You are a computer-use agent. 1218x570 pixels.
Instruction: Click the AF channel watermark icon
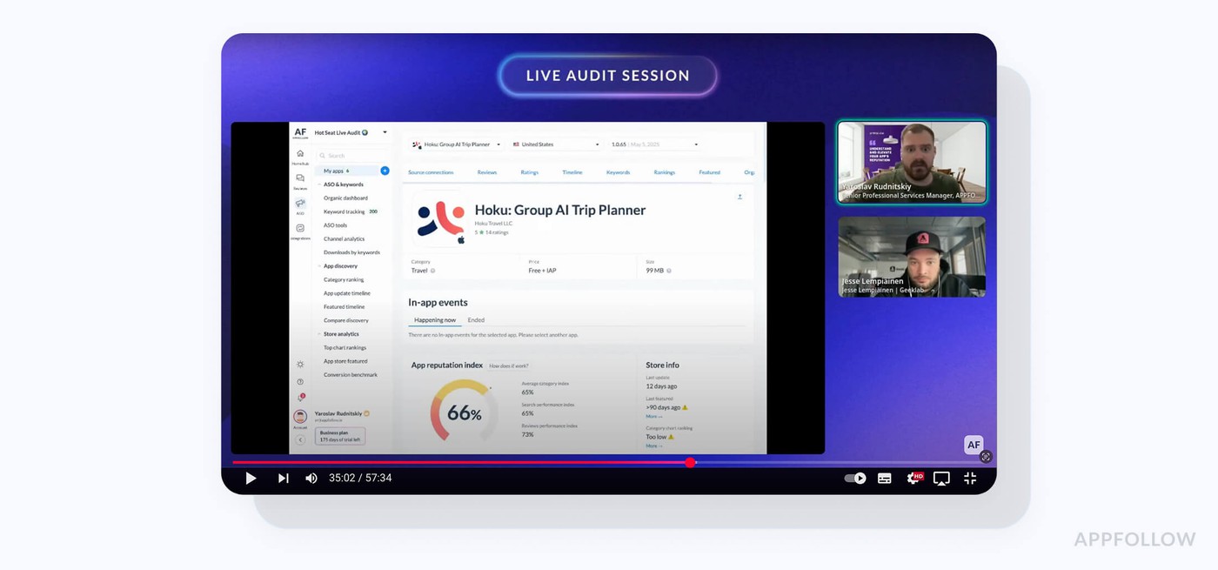click(974, 445)
